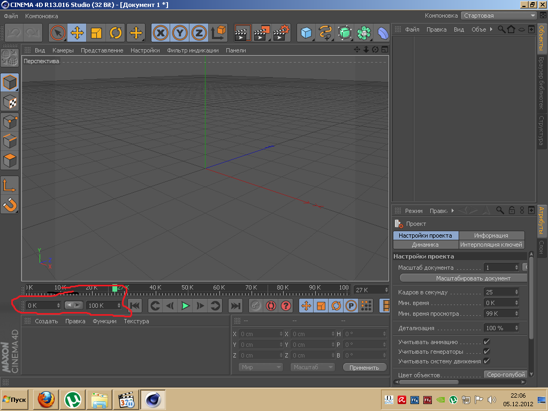
Task: Go to start of animation
Action: (134, 306)
